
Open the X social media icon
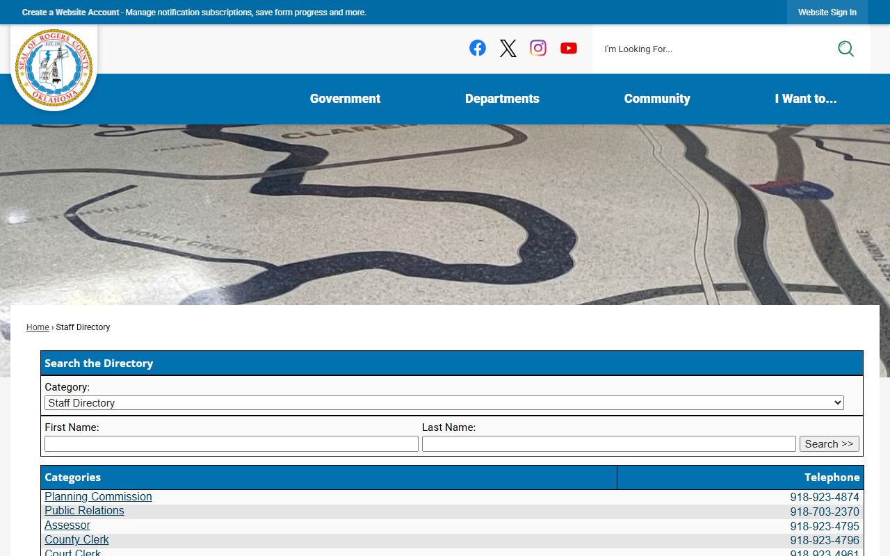coord(508,48)
